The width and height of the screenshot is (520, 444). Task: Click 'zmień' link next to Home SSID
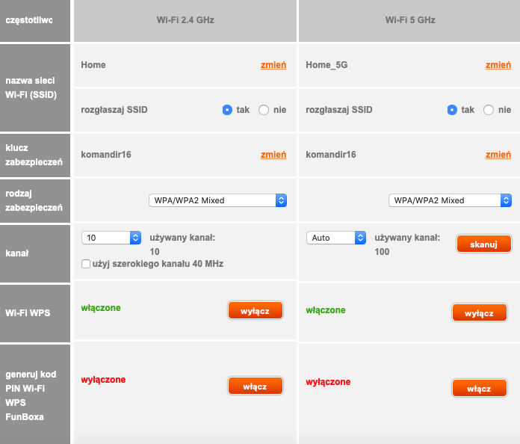click(x=273, y=65)
